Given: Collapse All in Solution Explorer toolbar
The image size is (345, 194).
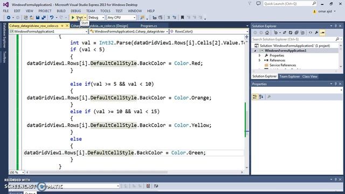Looking at the screenshot, I should pos(296,33).
